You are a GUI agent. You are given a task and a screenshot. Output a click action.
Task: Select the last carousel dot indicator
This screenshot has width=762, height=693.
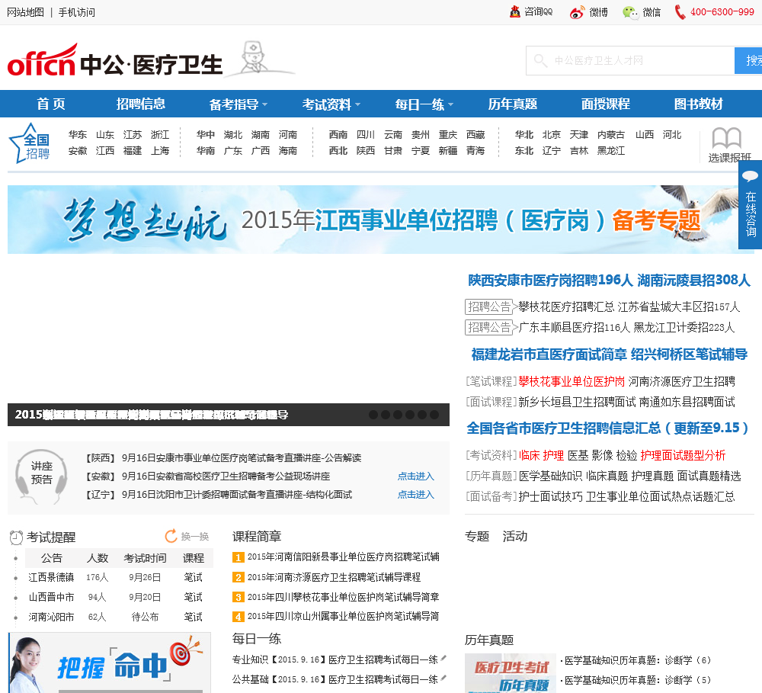tap(434, 415)
